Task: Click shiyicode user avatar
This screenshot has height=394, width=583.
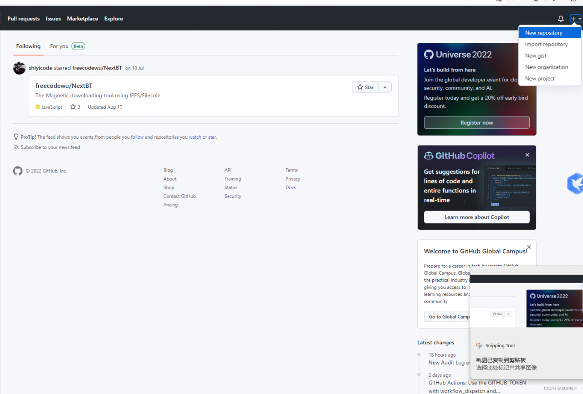Action: [x=19, y=68]
